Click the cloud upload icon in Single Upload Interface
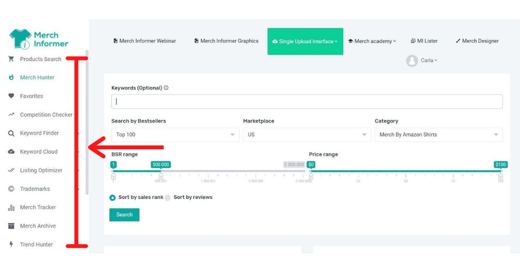The height and width of the screenshot is (273, 520). [275, 42]
